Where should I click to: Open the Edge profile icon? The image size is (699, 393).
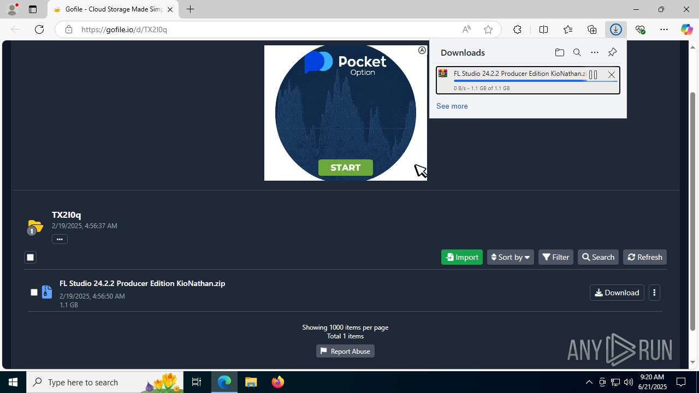(x=12, y=9)
